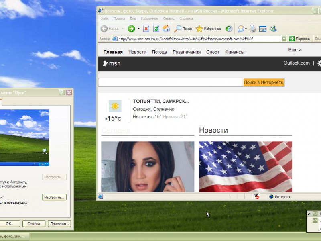Open the Справка menu
Viewport: 321px width, 241px height.
pos(186,18)
